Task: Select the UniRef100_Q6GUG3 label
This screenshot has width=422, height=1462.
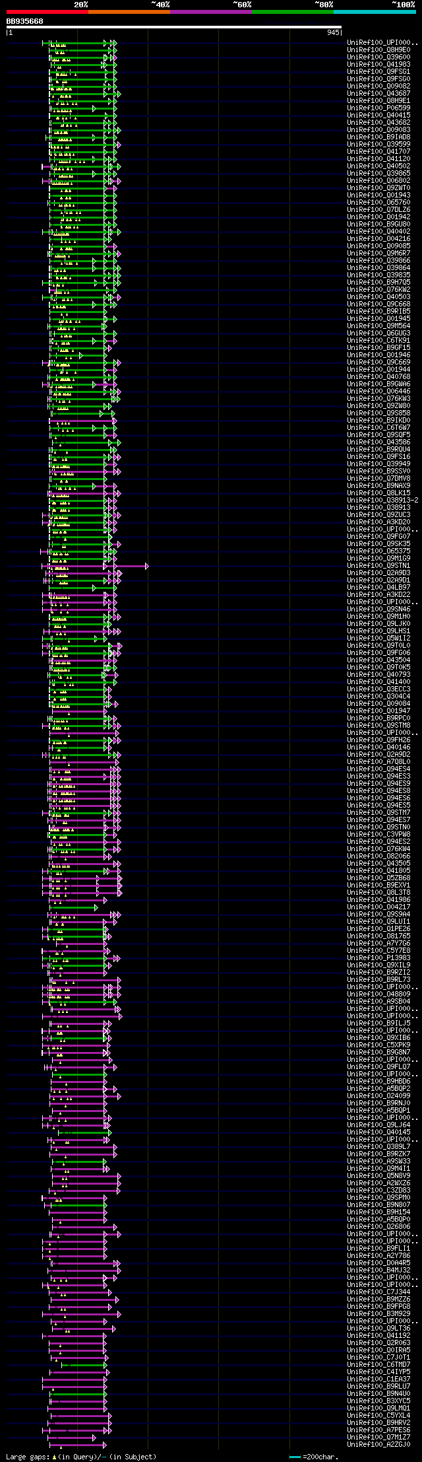Action: 378,333
